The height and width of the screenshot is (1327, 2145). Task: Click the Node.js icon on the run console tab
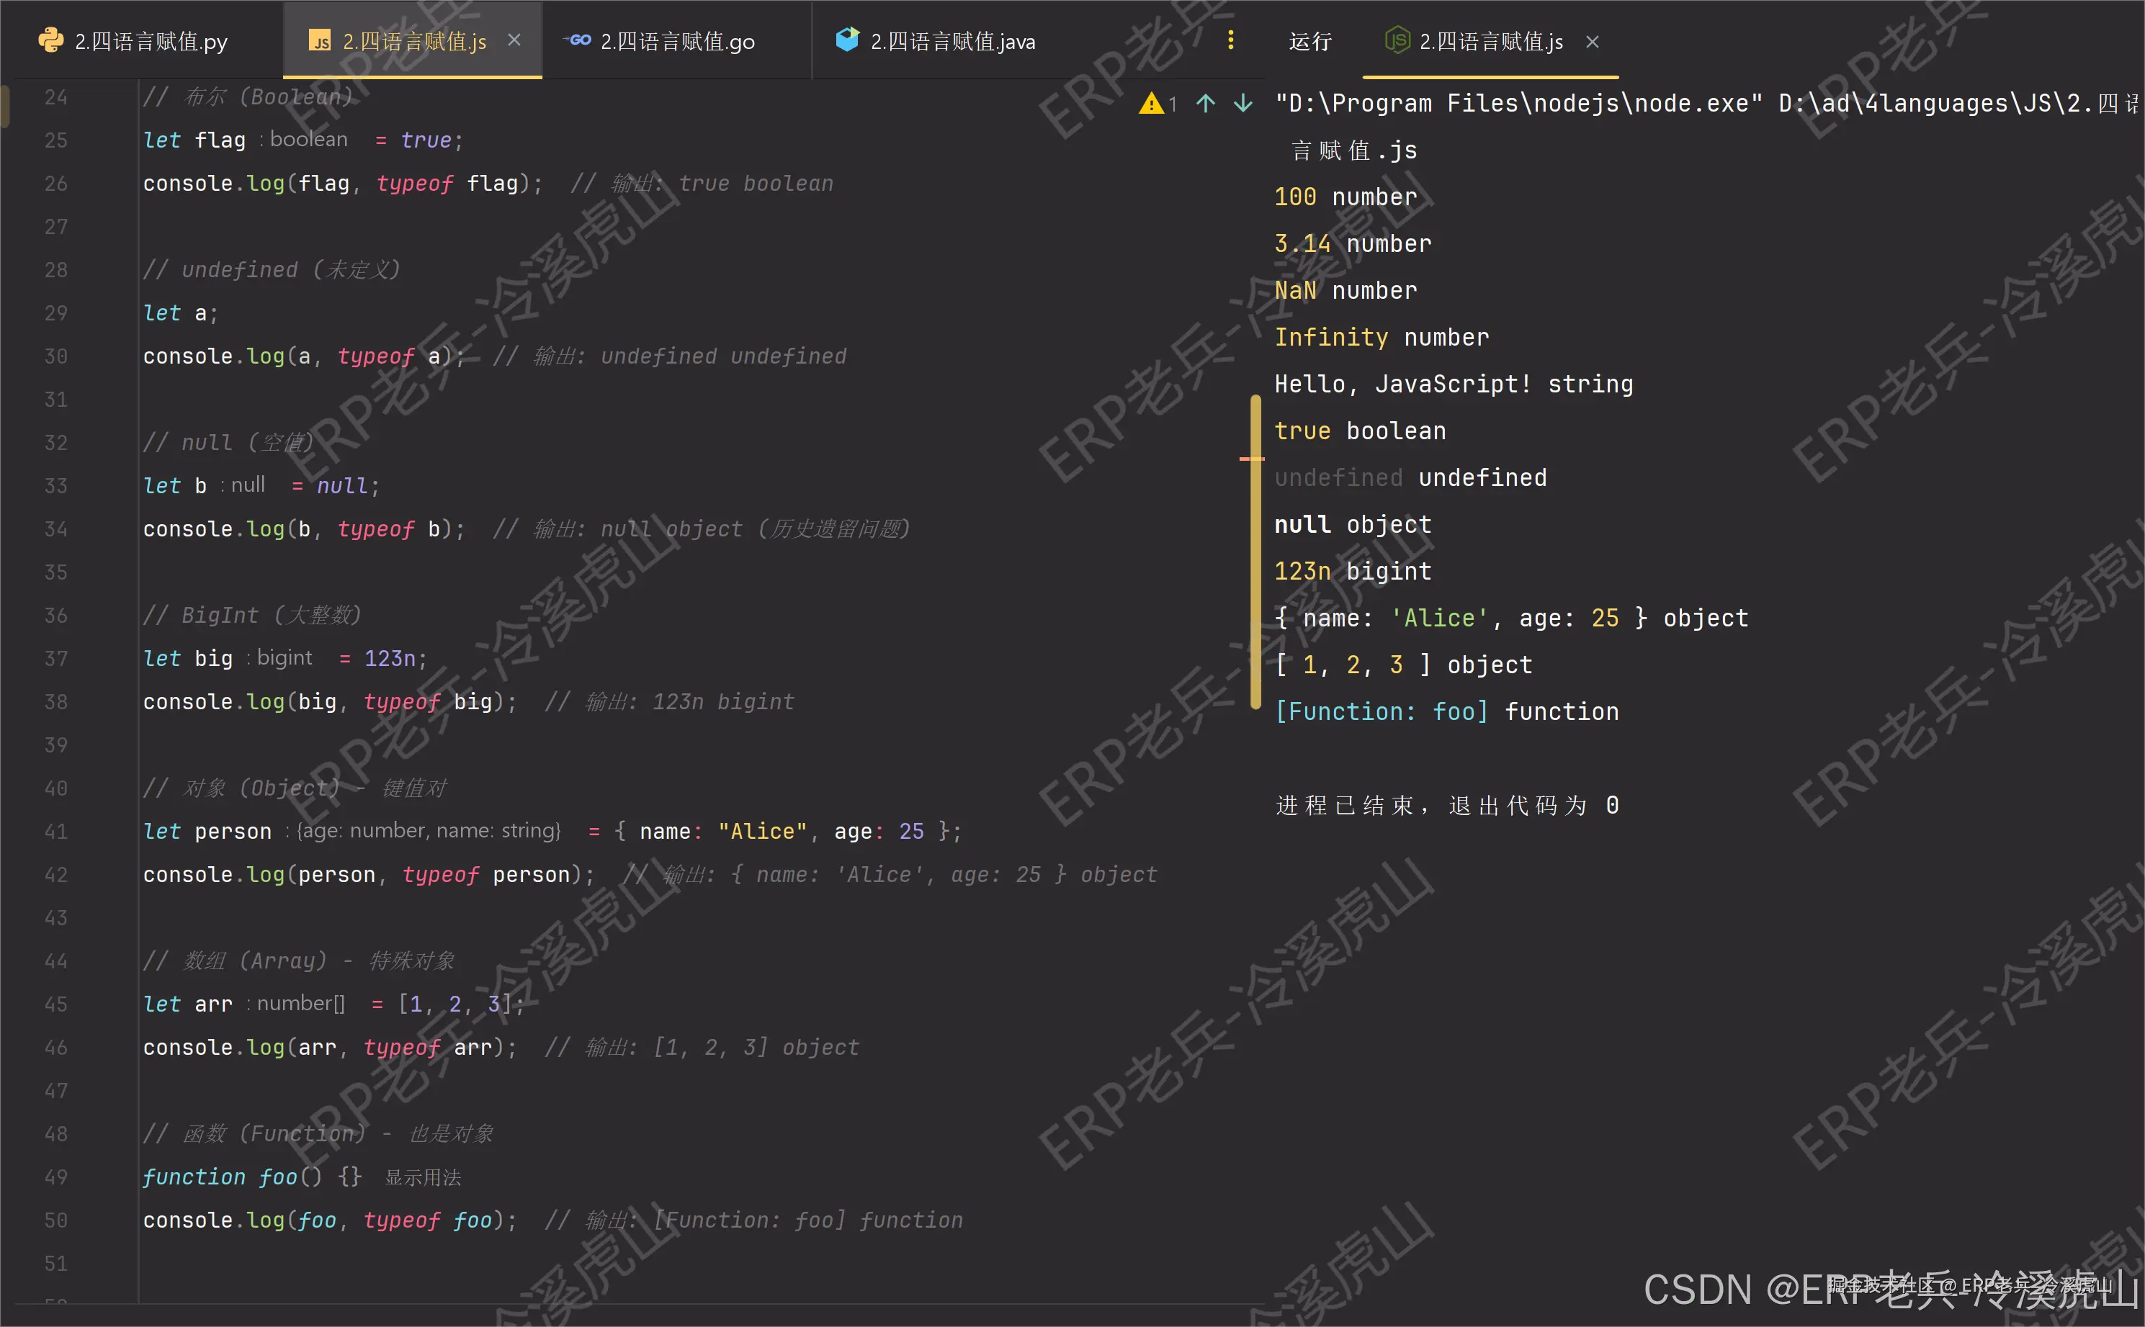coord(1398,41)
